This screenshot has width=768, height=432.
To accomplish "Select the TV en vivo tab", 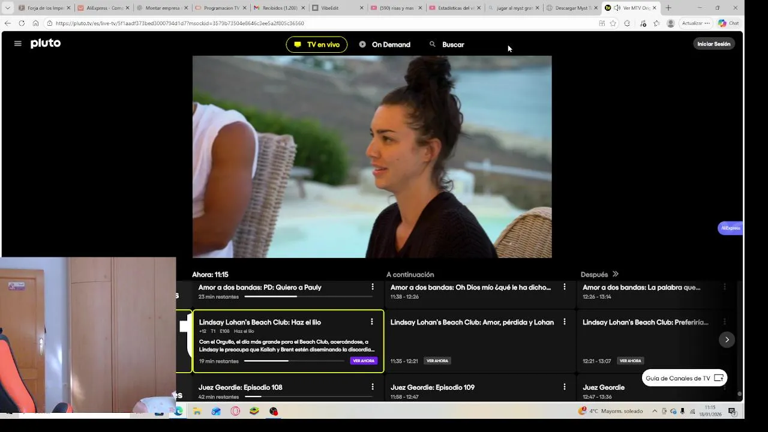I will point(317,44).
